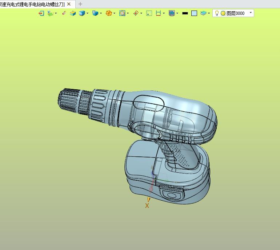Click the yellow circle layer icon
The height and width of the screenshot is (250, 280).
coord(223,13)
